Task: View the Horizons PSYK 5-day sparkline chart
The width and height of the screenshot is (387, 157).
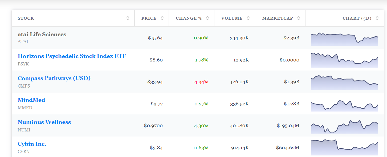Action: pos(344,60)
